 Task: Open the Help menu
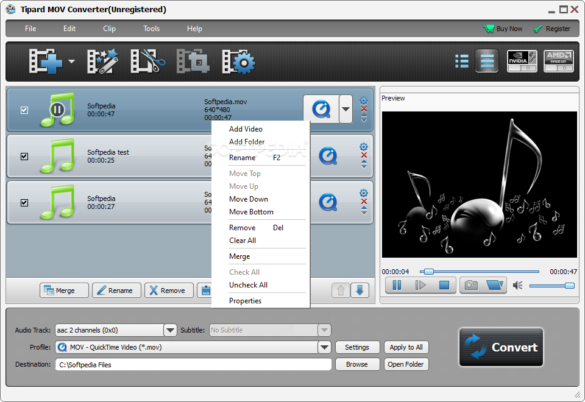click(194, 29)
